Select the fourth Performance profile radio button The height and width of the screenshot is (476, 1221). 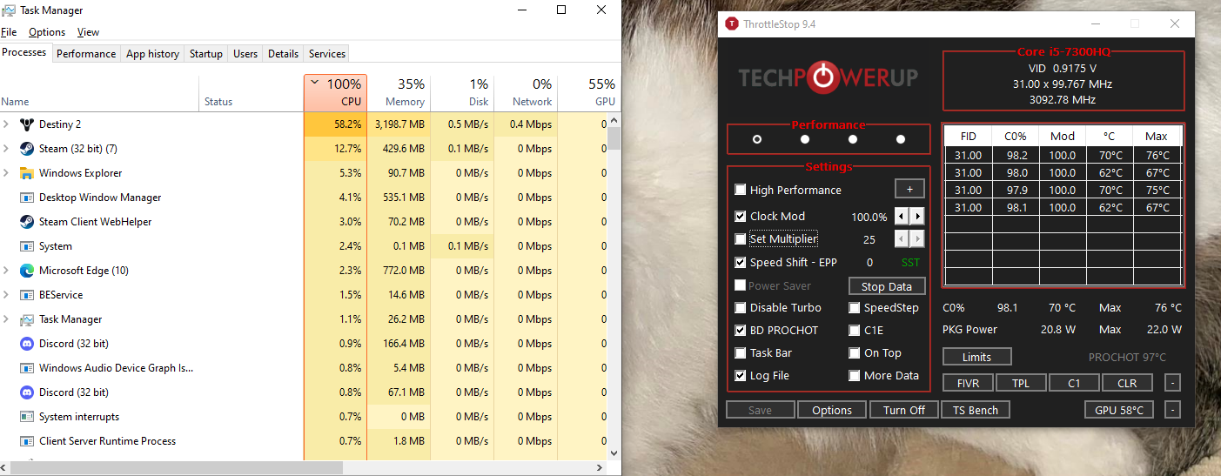(901, 139)
